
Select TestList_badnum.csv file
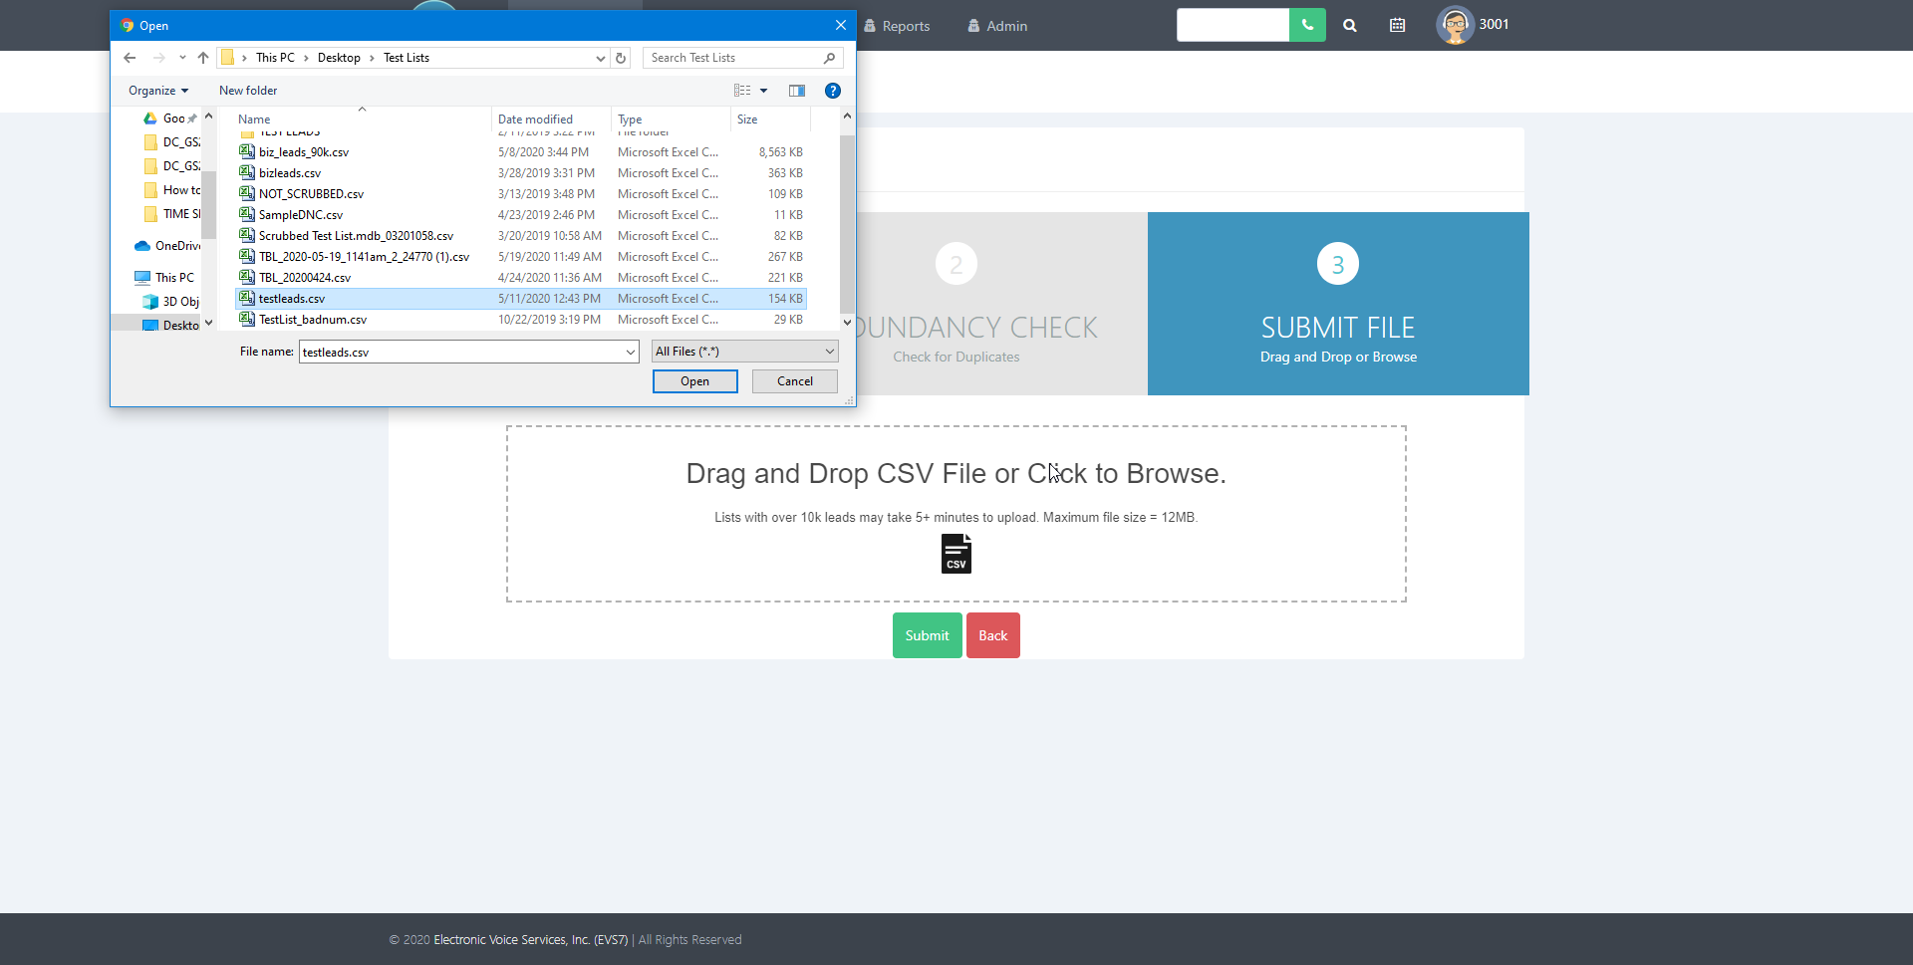click(x=521, y=320)
